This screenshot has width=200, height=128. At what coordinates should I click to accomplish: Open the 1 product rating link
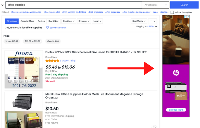[68, 61]
